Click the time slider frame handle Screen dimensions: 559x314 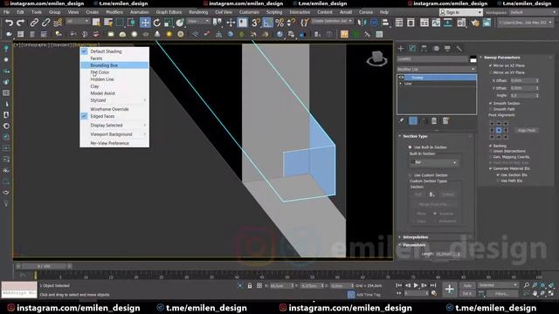[44, 266]
